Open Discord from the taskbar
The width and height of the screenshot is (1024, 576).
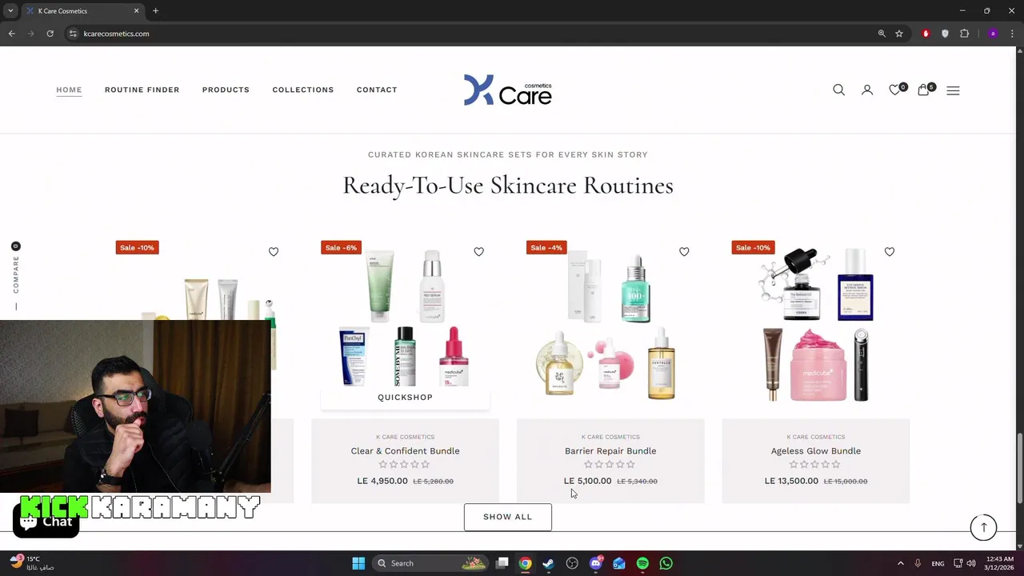(x=595, y=563)
